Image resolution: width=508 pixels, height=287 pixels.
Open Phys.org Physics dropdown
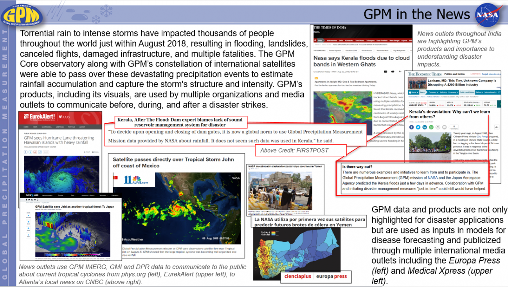coord(61,195)
